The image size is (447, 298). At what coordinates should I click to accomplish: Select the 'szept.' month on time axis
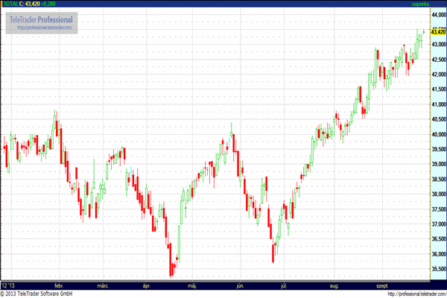382,285
